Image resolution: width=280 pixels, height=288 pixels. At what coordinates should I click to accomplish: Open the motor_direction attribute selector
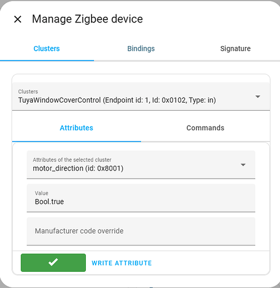click(x=141, y=165)
